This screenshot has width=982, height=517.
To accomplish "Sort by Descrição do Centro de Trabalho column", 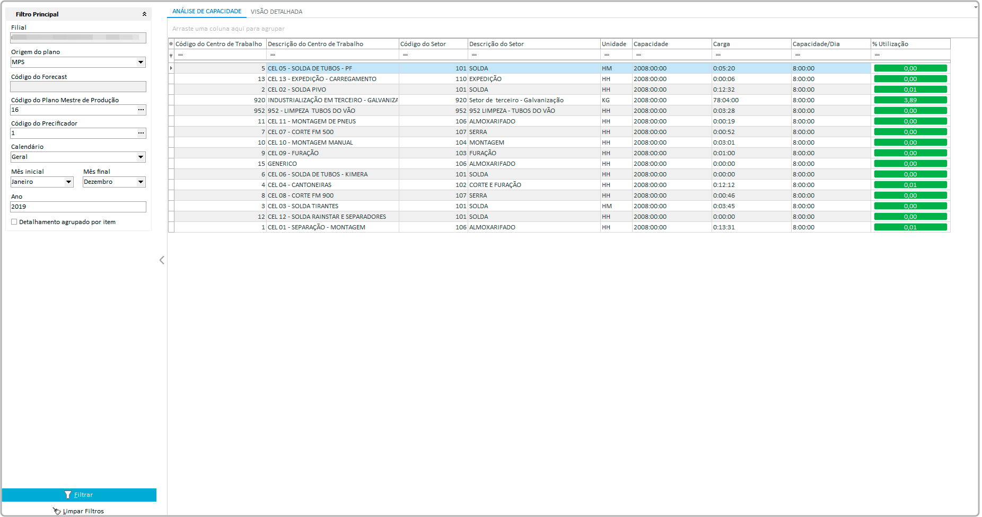I will 332,44.
